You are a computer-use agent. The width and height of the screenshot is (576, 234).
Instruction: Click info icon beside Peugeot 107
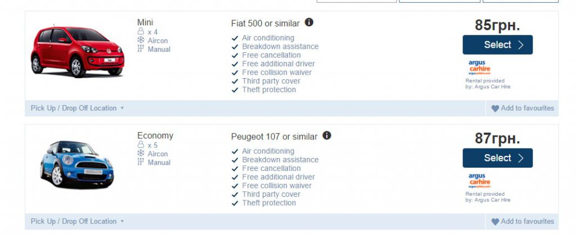click(327, 136)
